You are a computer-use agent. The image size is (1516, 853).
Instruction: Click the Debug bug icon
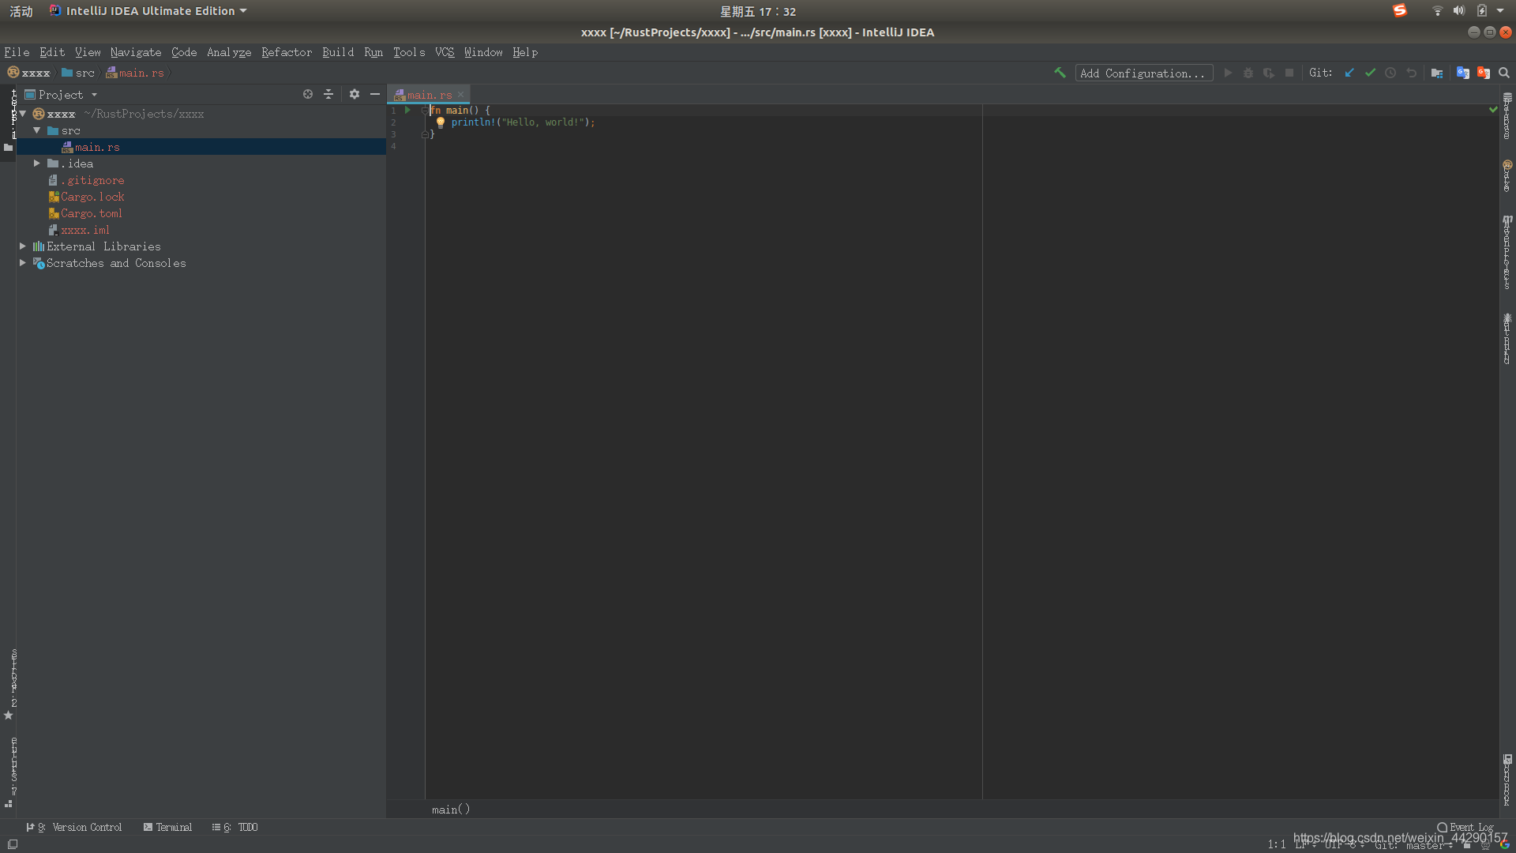tap(1248, 73)
